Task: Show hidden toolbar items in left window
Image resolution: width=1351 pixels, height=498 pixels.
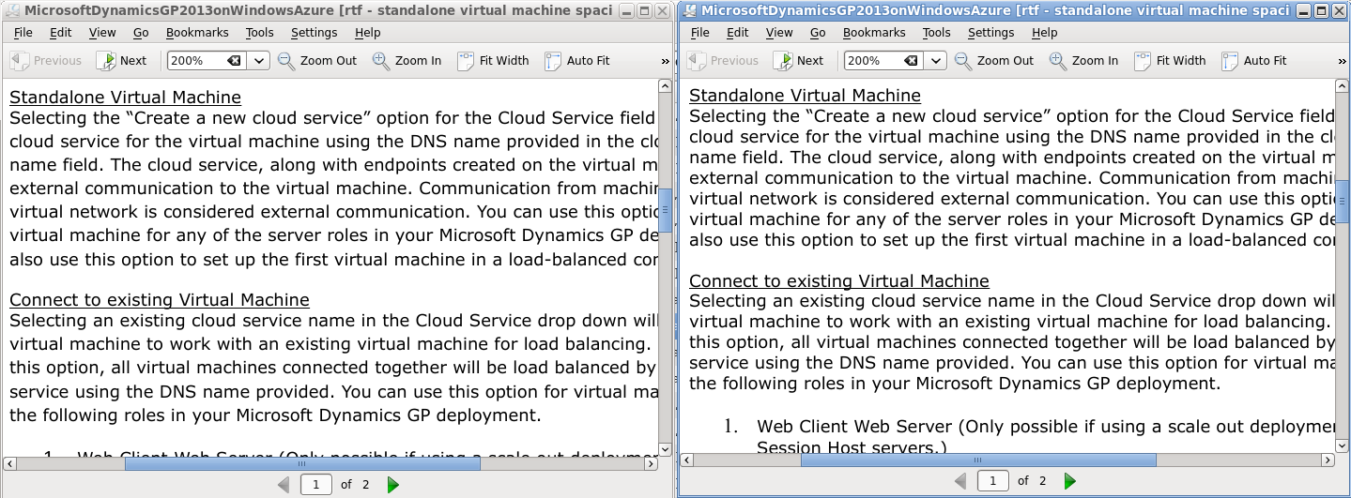Action: pos(666,61)
